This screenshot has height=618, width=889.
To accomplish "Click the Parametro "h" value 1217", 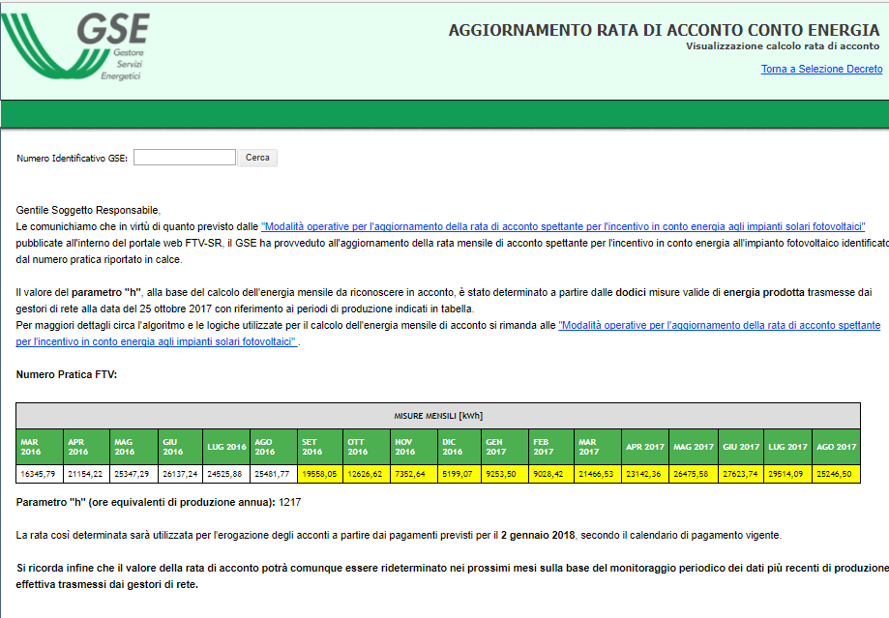I will 289,502.
